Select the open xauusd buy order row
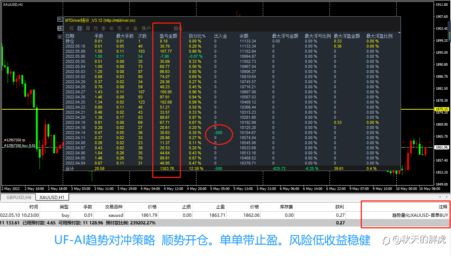This screenshot has width=451, height=256. click(225, 215)
